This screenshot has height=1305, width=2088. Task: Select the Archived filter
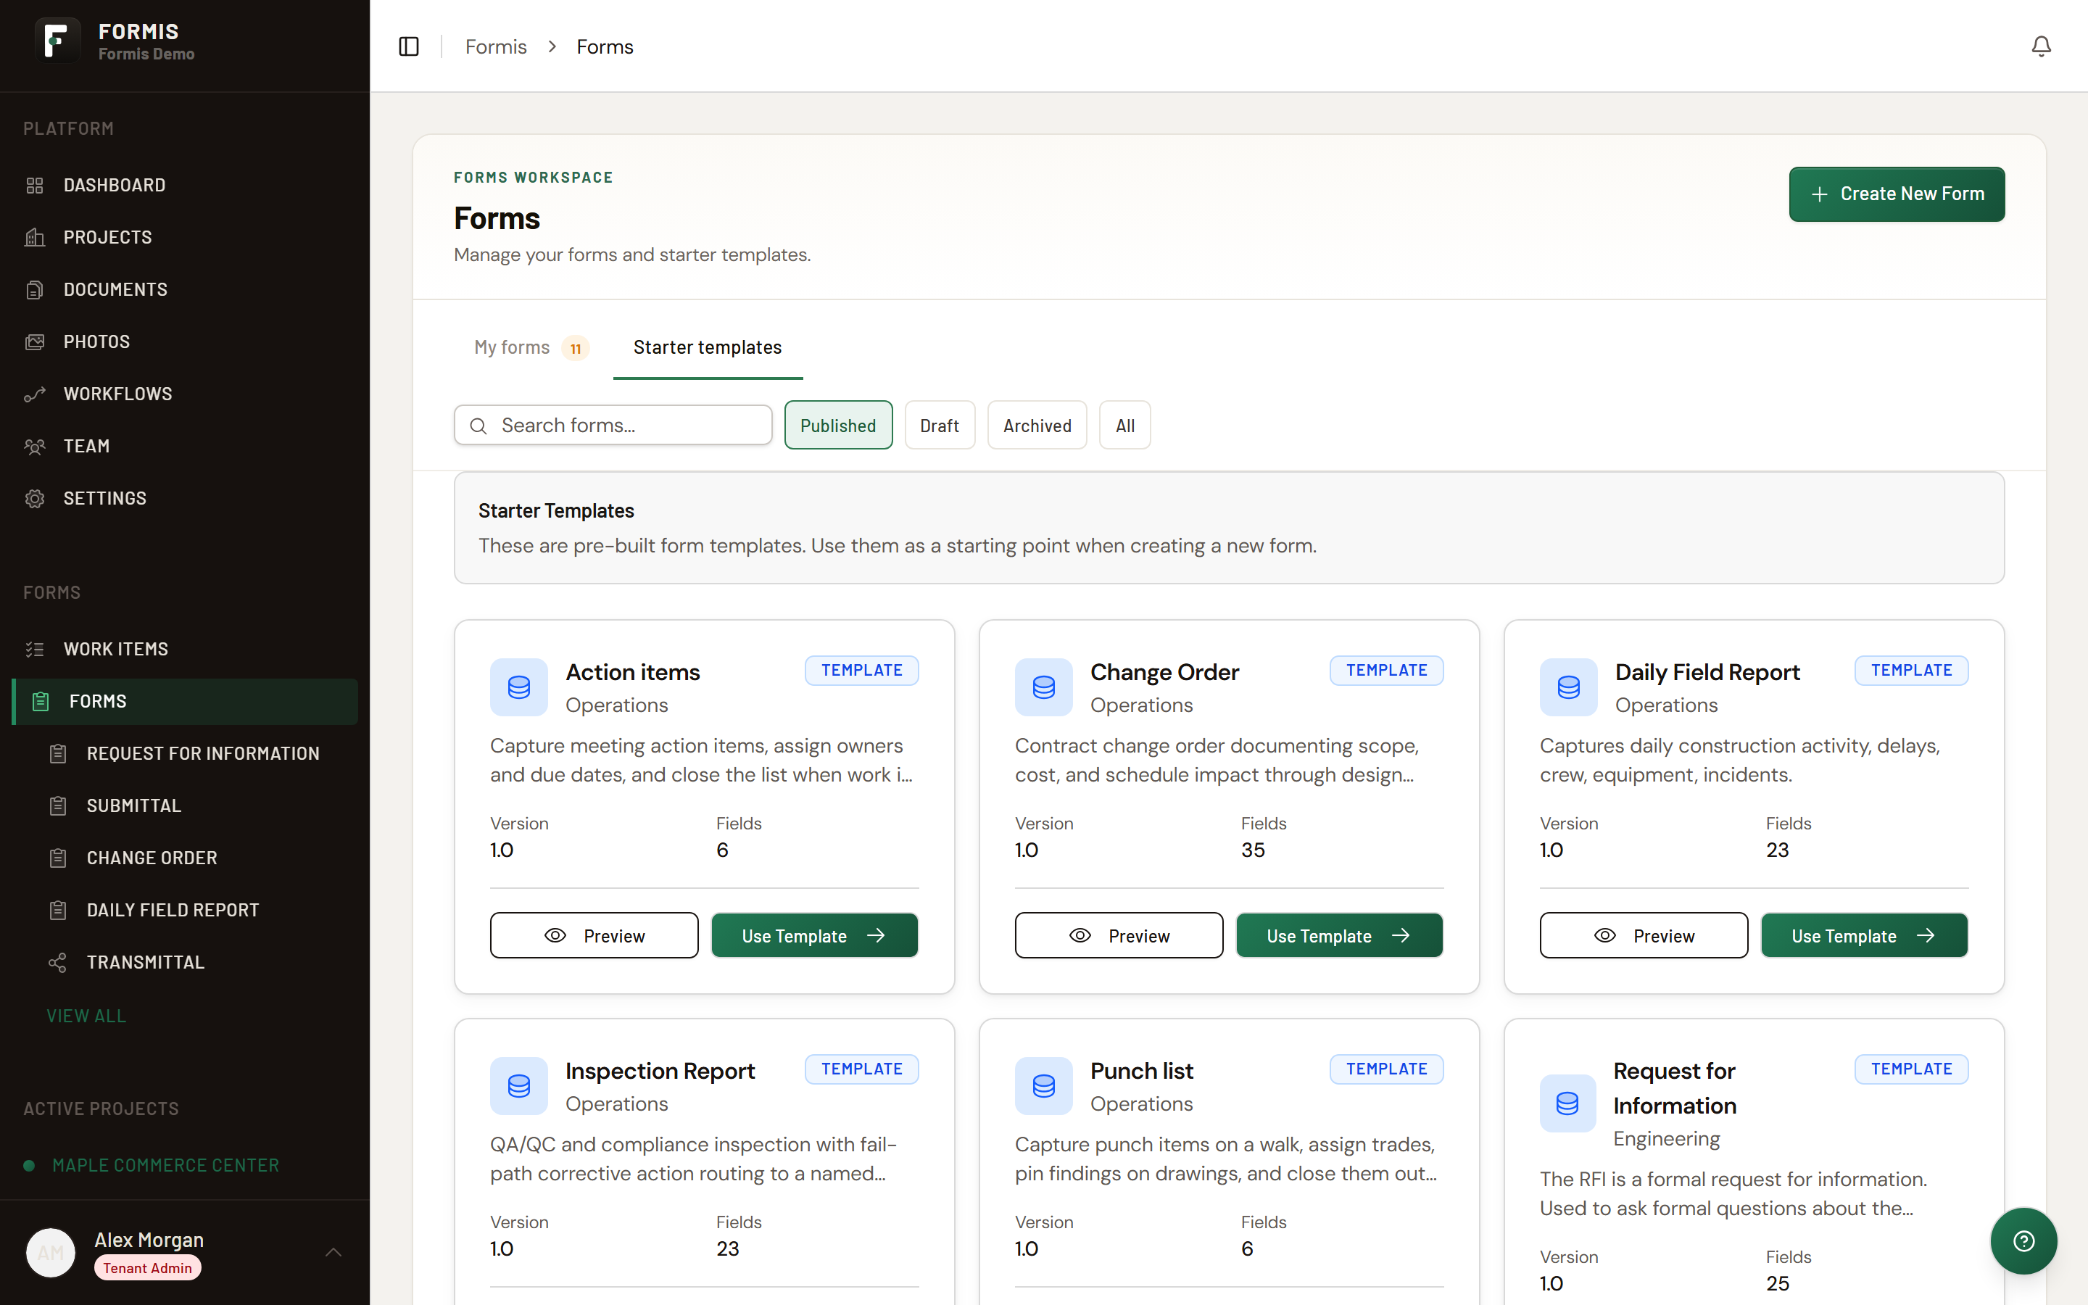(x=1037, y=426)
